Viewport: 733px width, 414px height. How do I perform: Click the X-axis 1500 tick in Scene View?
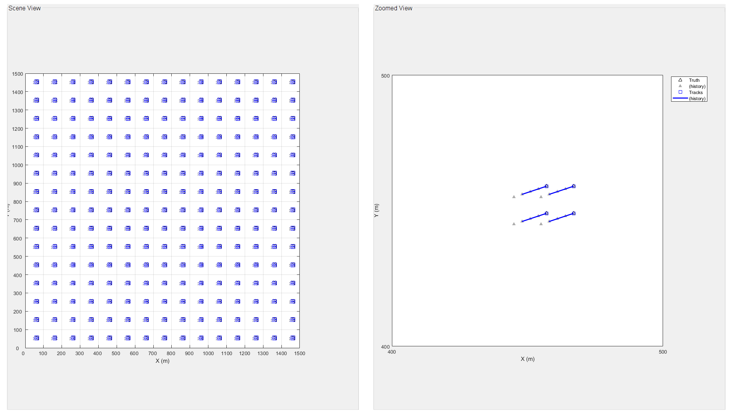point(299,354)
